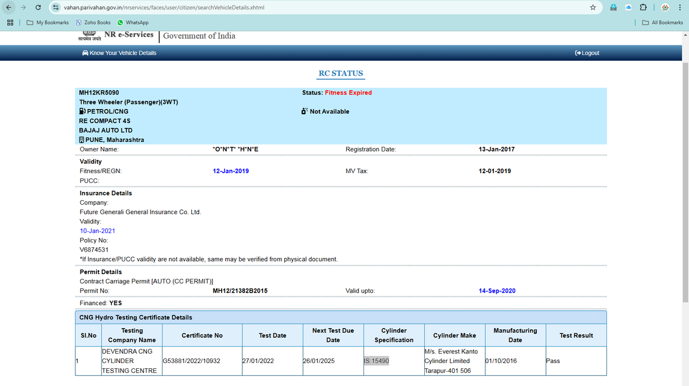
Task: Click the address bar URL
Action: pos(164,7)
